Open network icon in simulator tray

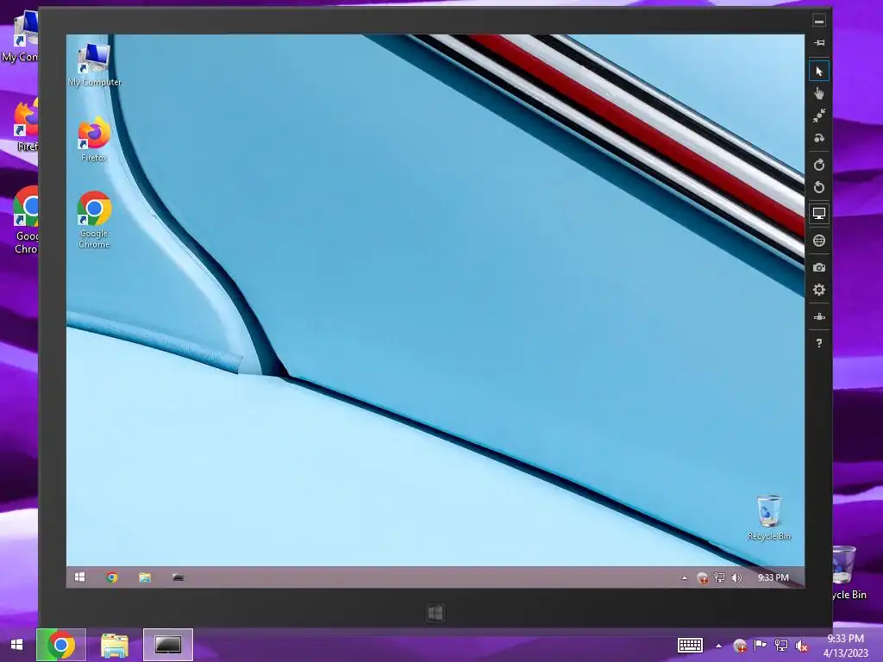tap(719, 578)
